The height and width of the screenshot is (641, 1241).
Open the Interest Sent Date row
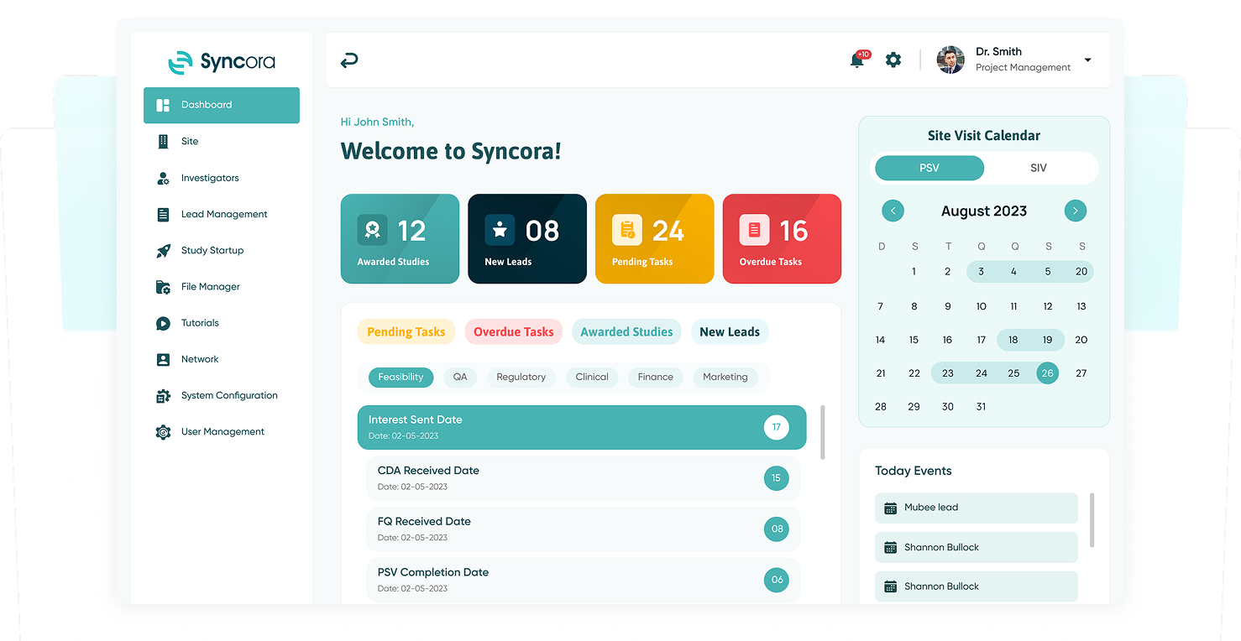[x=582, y=428]
